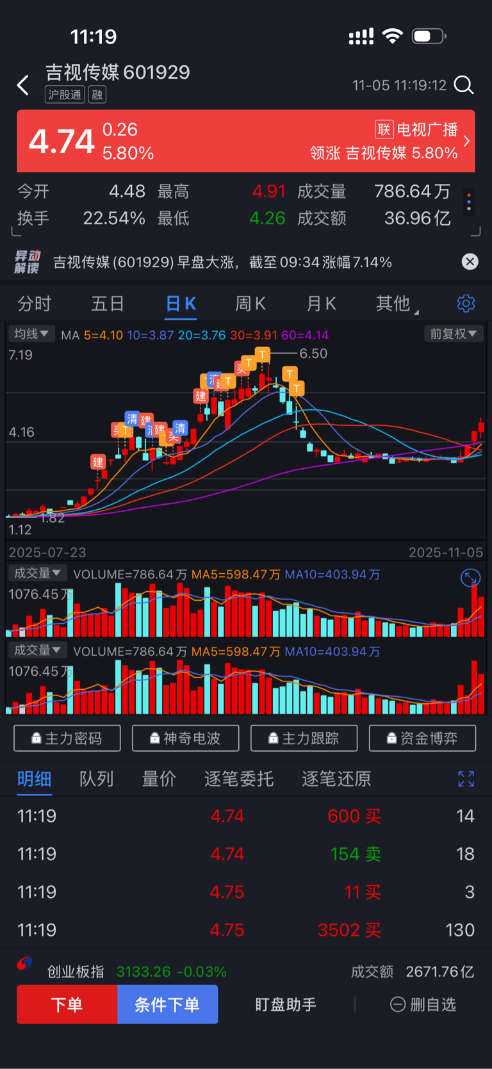Open the three-dot more quotes menu
Viewport: 492px width, 1069px height.
point(469,202)
